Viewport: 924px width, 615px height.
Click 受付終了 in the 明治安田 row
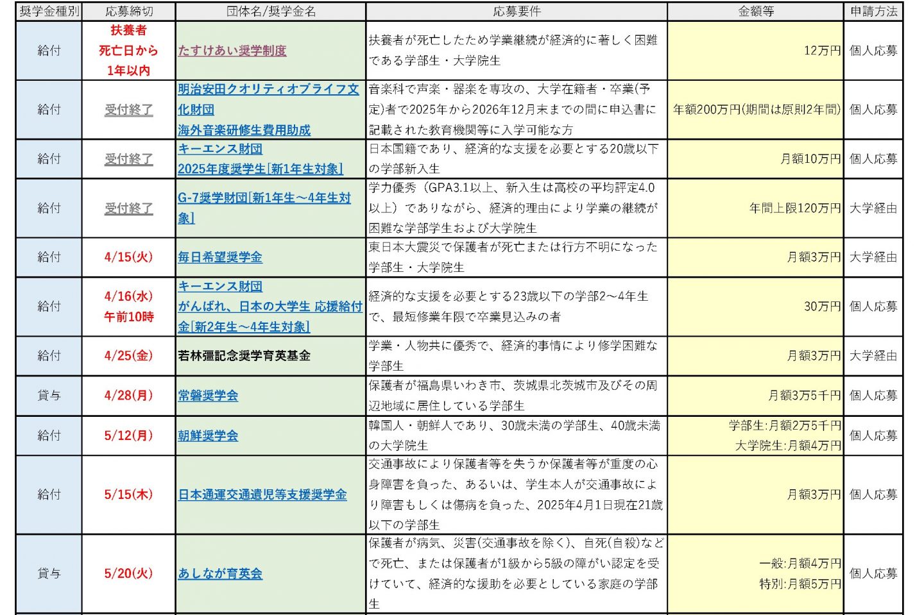pyautogui.click(x=128, y=110)
